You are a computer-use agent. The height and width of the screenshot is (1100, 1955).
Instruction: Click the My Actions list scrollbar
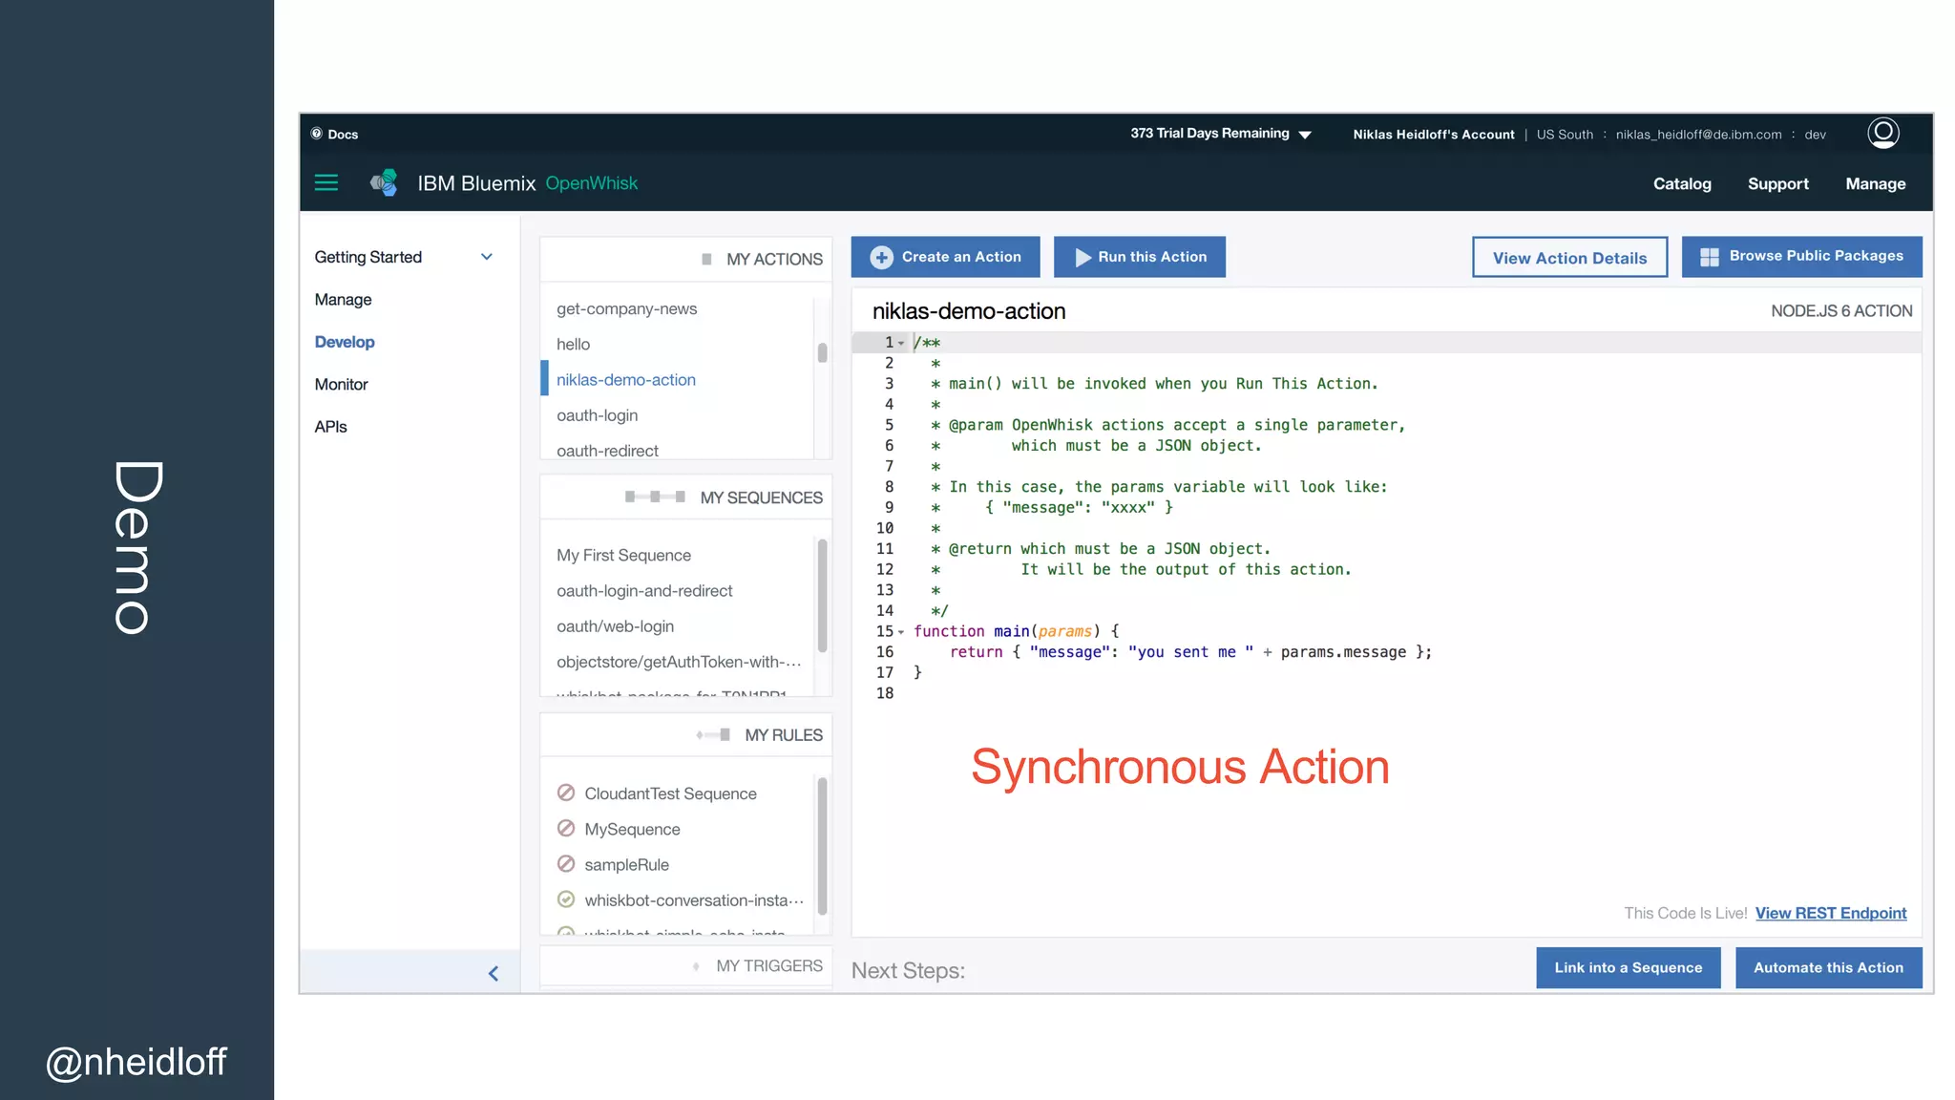(822, 352)
